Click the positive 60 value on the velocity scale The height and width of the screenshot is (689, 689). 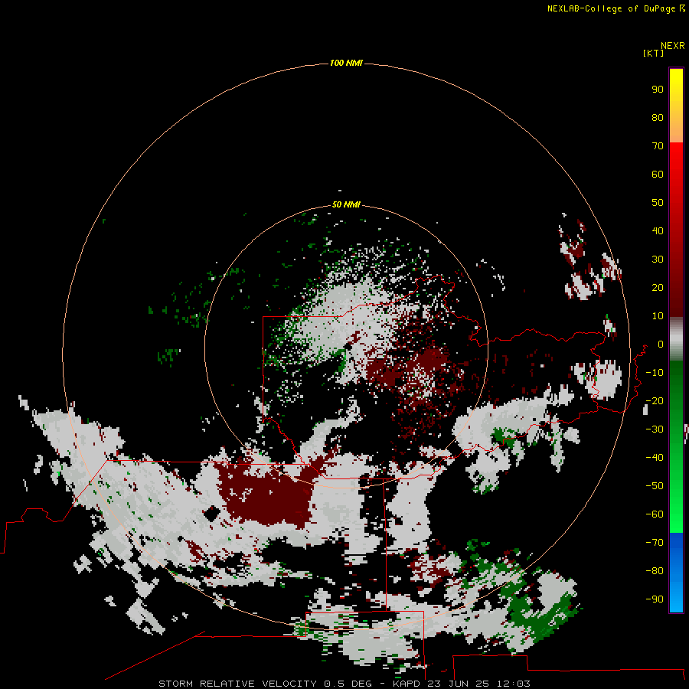[x=658, y=175]
